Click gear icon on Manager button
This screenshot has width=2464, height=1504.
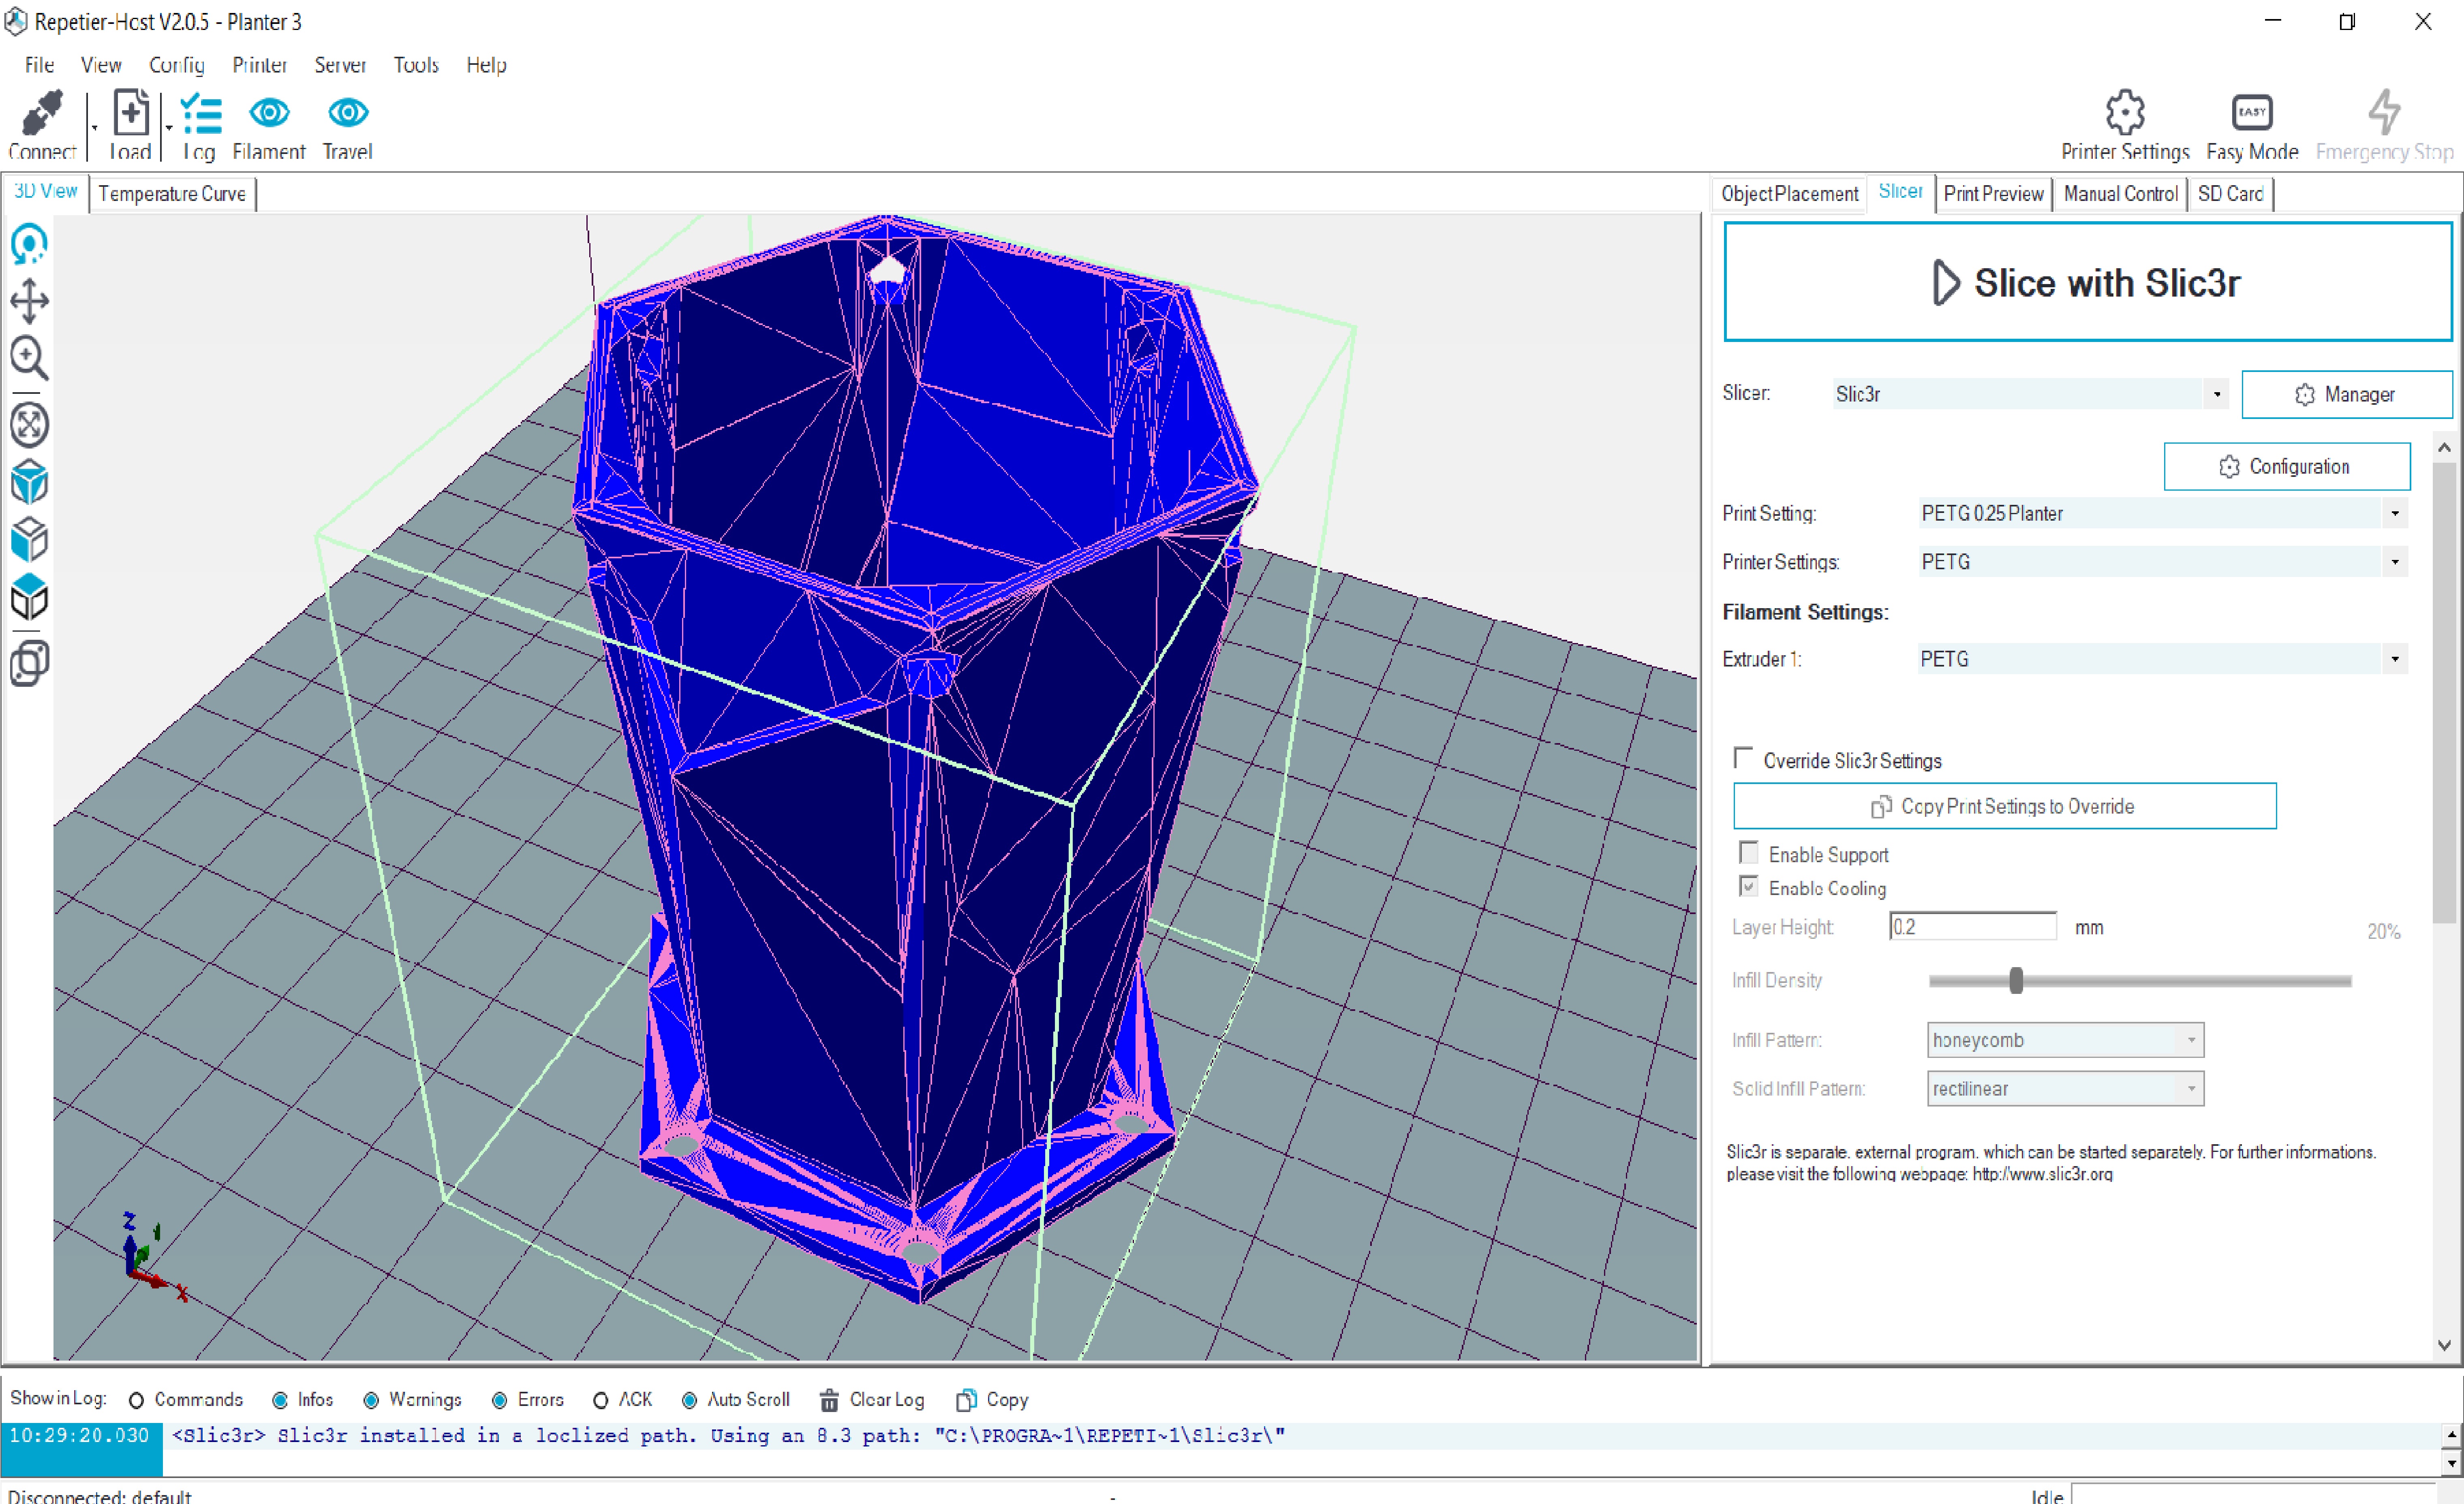pos(2305,395)
